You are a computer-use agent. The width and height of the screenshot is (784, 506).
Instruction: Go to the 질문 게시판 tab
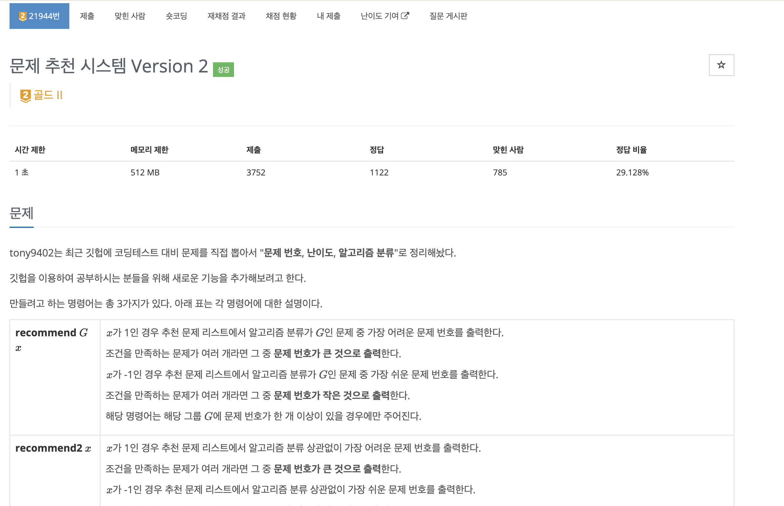[448, 16]
